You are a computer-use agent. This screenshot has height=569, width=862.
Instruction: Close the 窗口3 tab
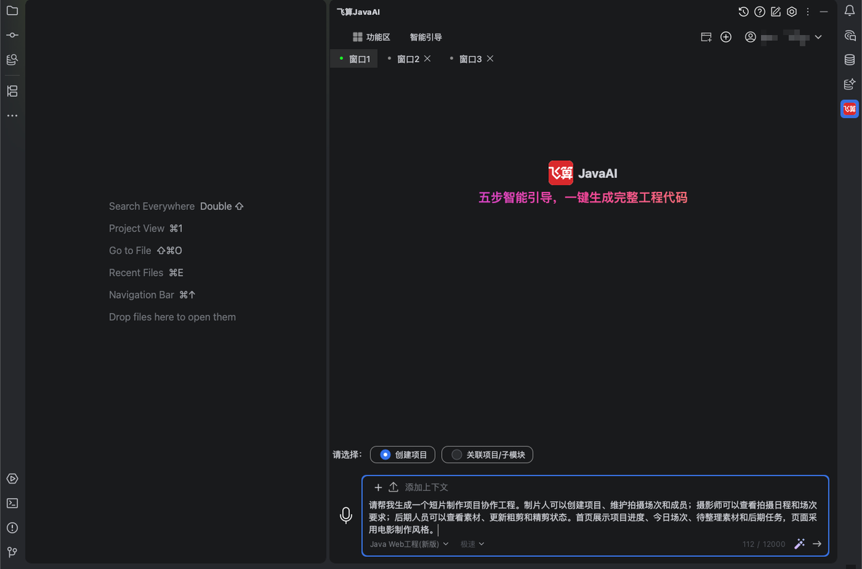click(x=490, y=59)
